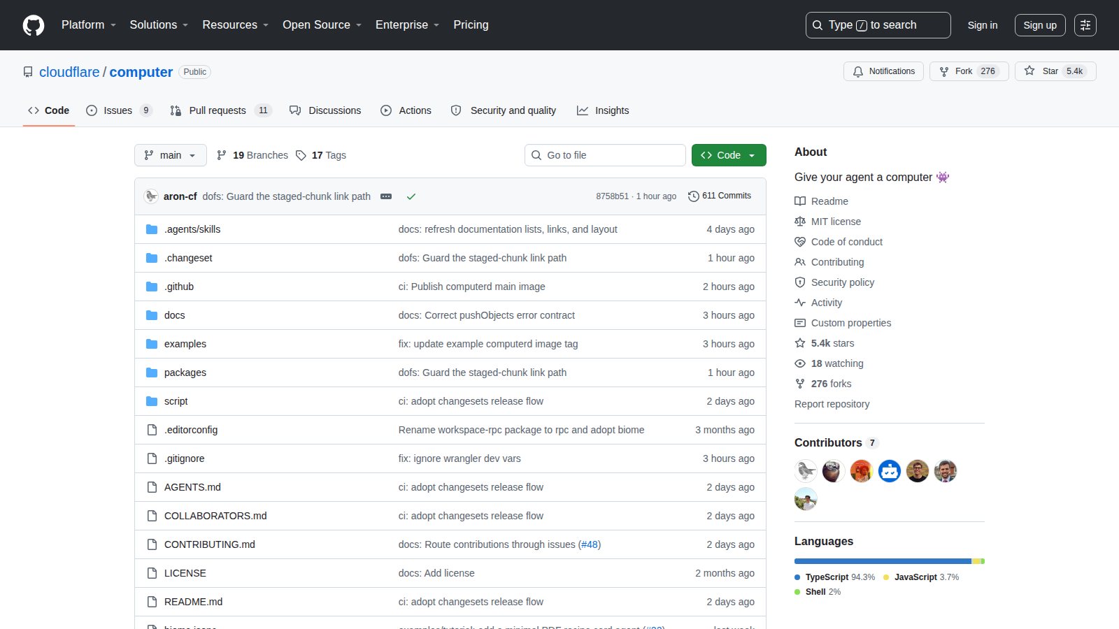Screen dimensions: 1119x629
Task: Open the main branch selector dropdown
Action: click(171, 155)
